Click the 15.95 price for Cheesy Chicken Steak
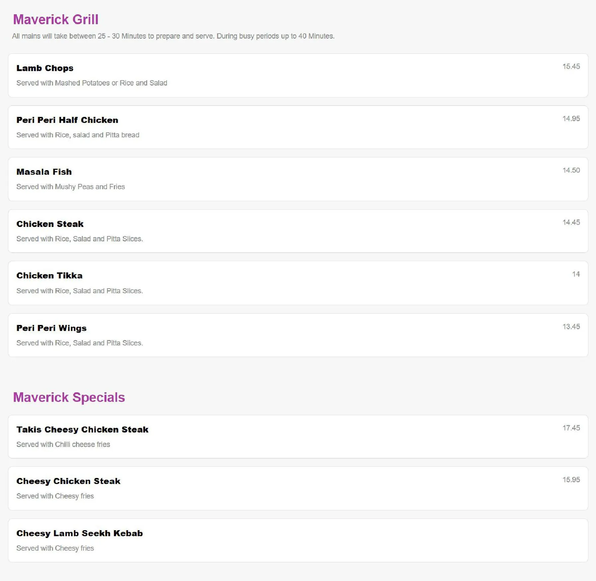596x581 pixels. click(x=571, y=480)
